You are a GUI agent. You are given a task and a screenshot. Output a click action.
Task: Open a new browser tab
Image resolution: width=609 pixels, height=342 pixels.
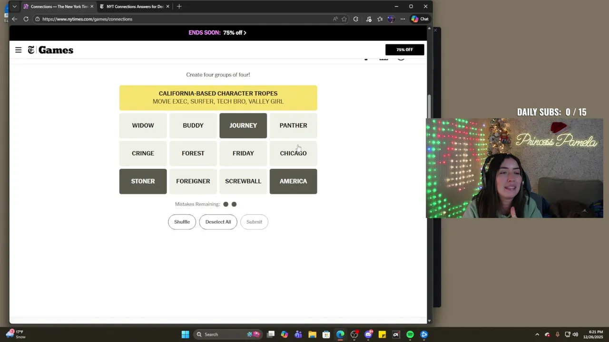[x=179, y=7]
